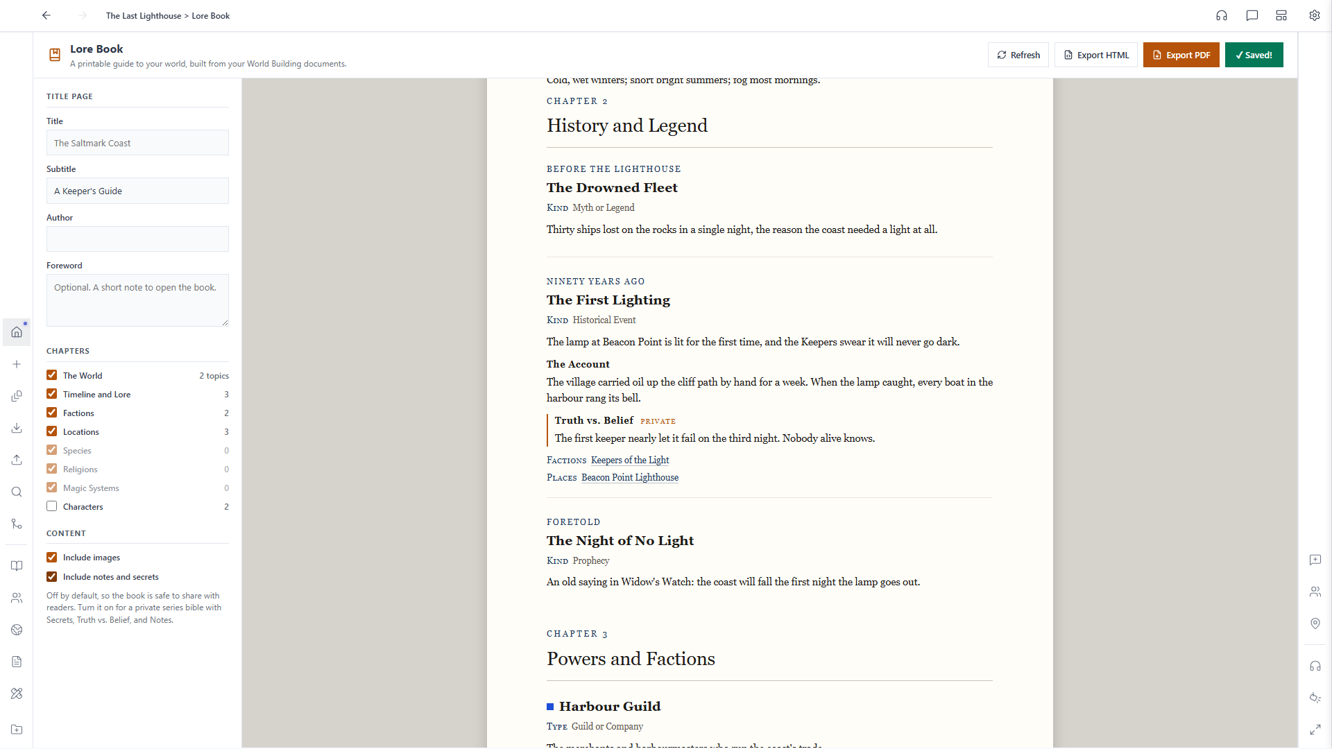Image resolution: width=1332 pixels, height=749 pixels.
Task: Open the chat bubble icon in top bar
Action: point(1252,15)
